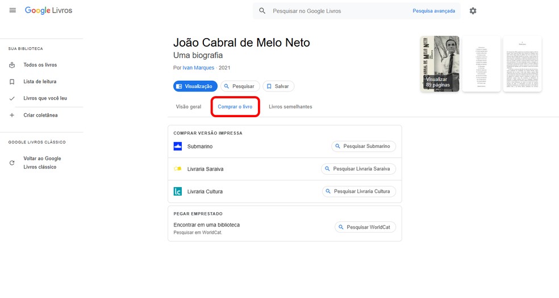
Task: Switch to the Visão geral tab
Action: click(x=188, y=107)
